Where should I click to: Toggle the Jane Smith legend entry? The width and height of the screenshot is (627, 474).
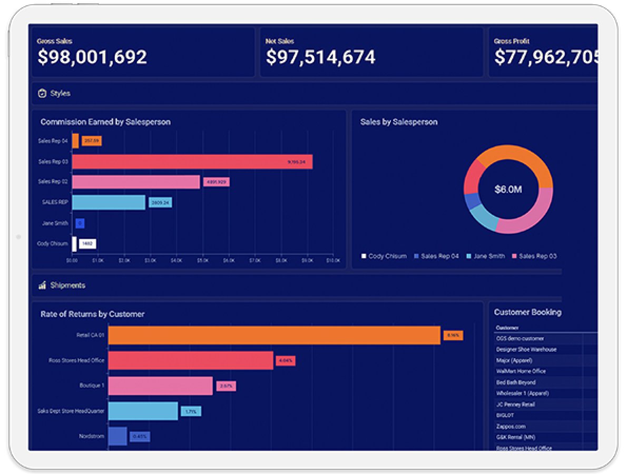(x=485, y=256)
